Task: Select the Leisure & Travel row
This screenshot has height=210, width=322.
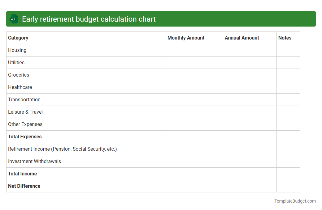Action: (25, 112)
